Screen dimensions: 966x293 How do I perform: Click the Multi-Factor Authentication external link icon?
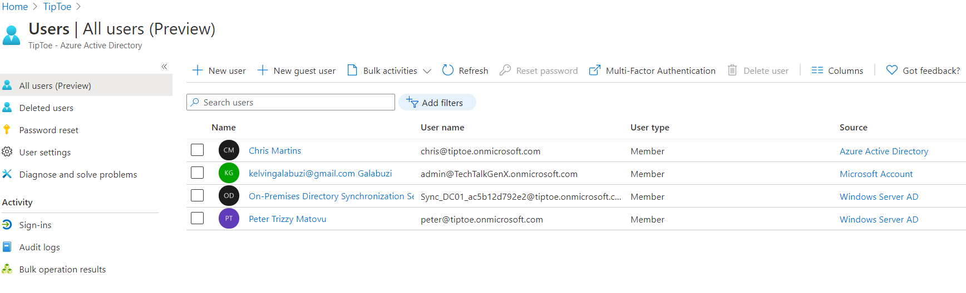[595, 70]
